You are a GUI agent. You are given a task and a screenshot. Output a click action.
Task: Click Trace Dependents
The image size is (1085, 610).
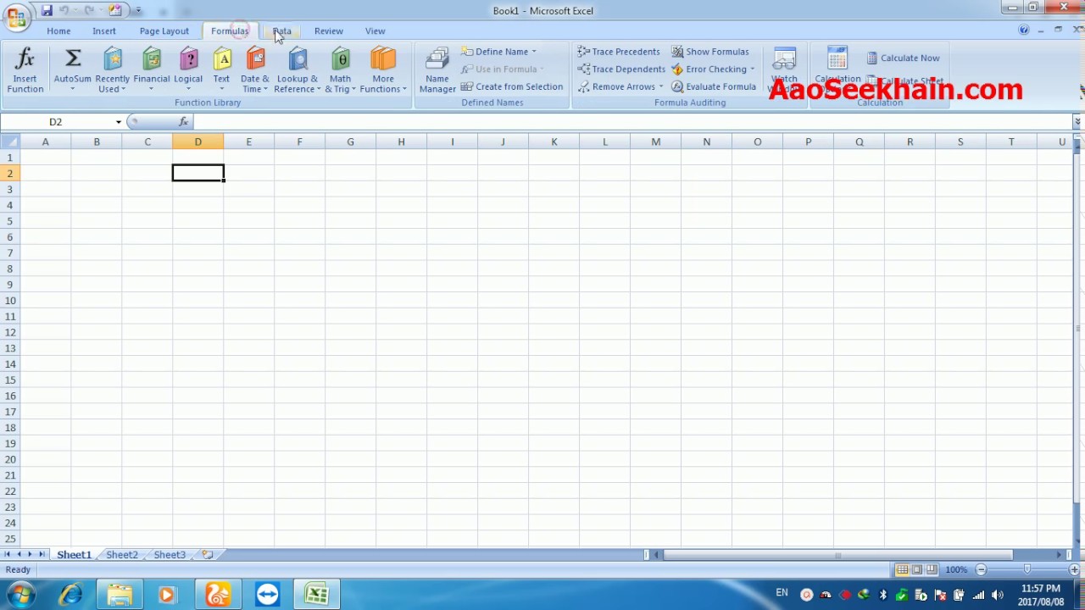[x=620, y=69]
